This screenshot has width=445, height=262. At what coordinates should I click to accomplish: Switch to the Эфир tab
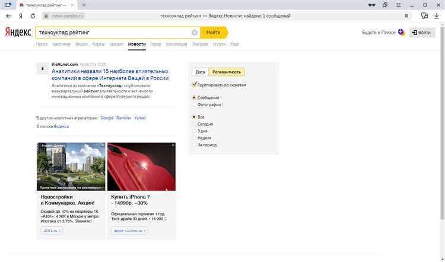point(155,44)
